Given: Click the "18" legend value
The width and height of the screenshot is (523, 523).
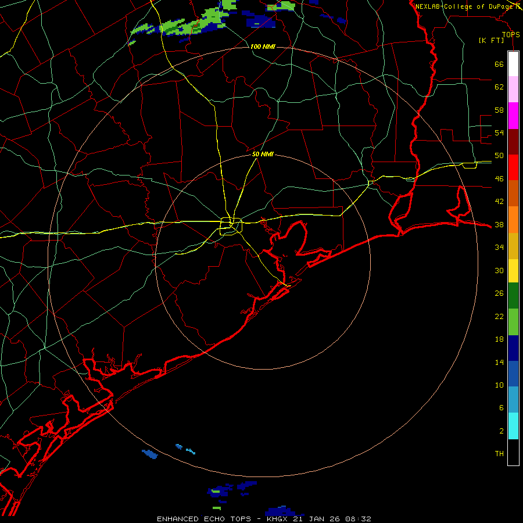Looking at the screenshot, I should [499, 339].
